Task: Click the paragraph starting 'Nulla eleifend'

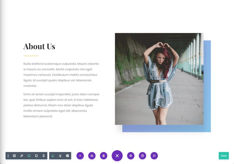Action: click(x=61, y=75)
